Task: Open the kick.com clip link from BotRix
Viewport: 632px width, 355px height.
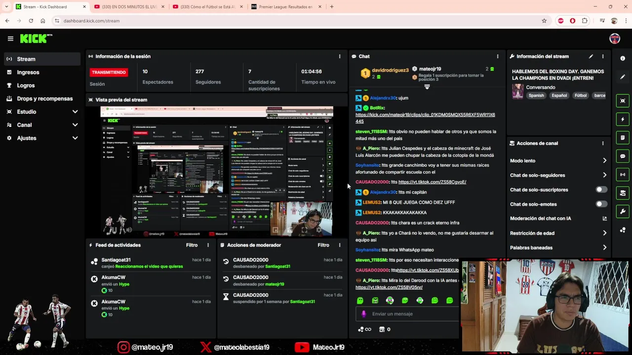Action: pos(425,118)
